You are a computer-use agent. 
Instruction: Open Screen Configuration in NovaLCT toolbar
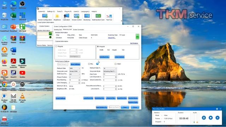point(45,17)
